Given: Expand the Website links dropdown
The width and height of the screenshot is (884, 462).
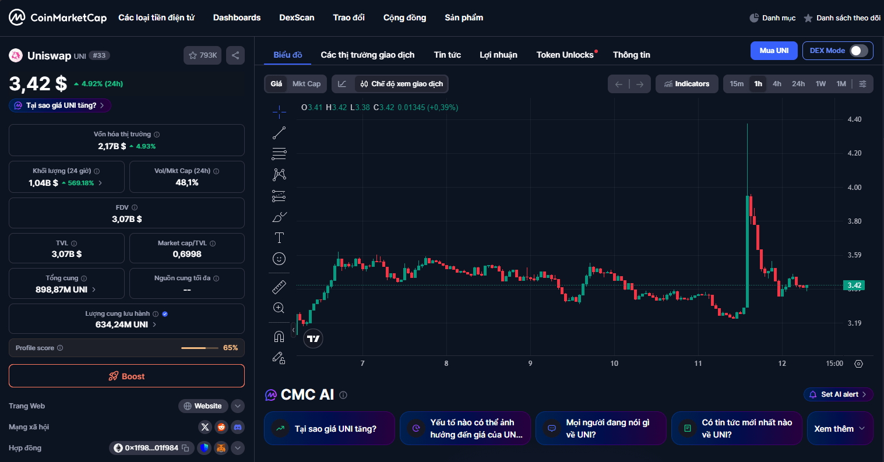Looking at the screenshot, I should (238, 406).
